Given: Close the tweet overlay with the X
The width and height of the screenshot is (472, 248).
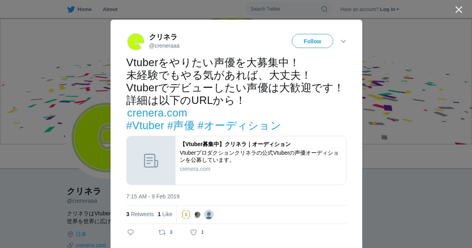Looking at the screenshot, I should click(459, 9).
